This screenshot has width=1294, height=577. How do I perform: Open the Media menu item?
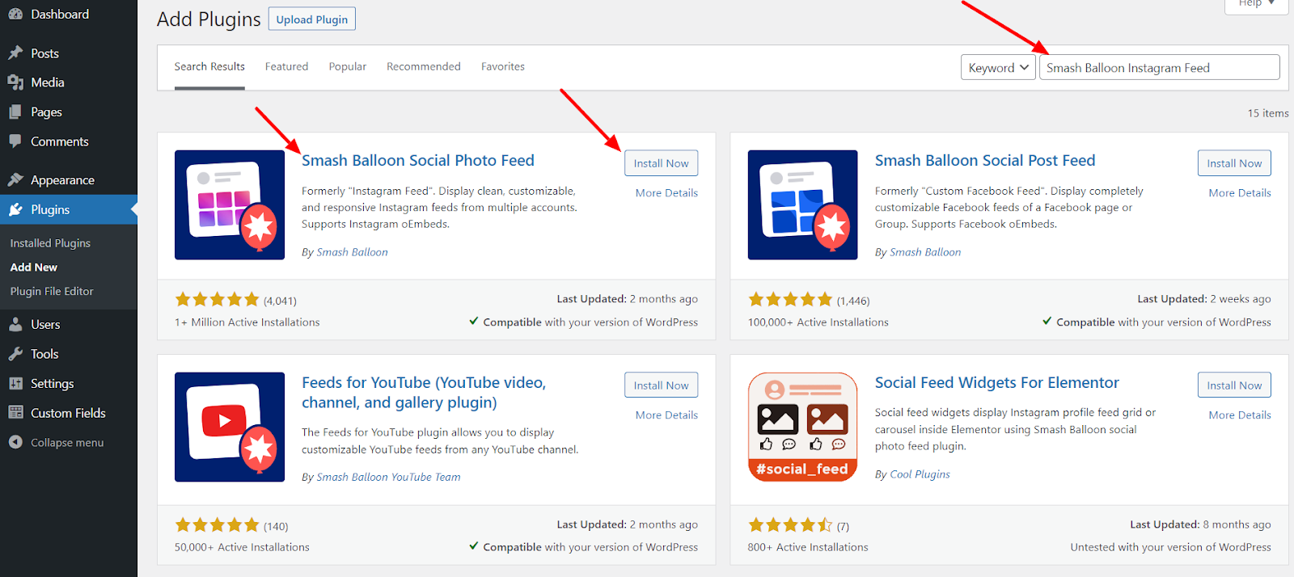[x=69, y=82]
